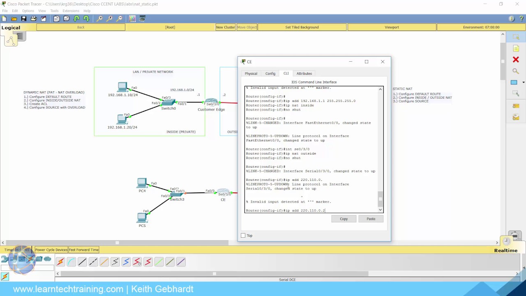
Task: Click the CLI scrollbar down arrow
Action: 380,210
